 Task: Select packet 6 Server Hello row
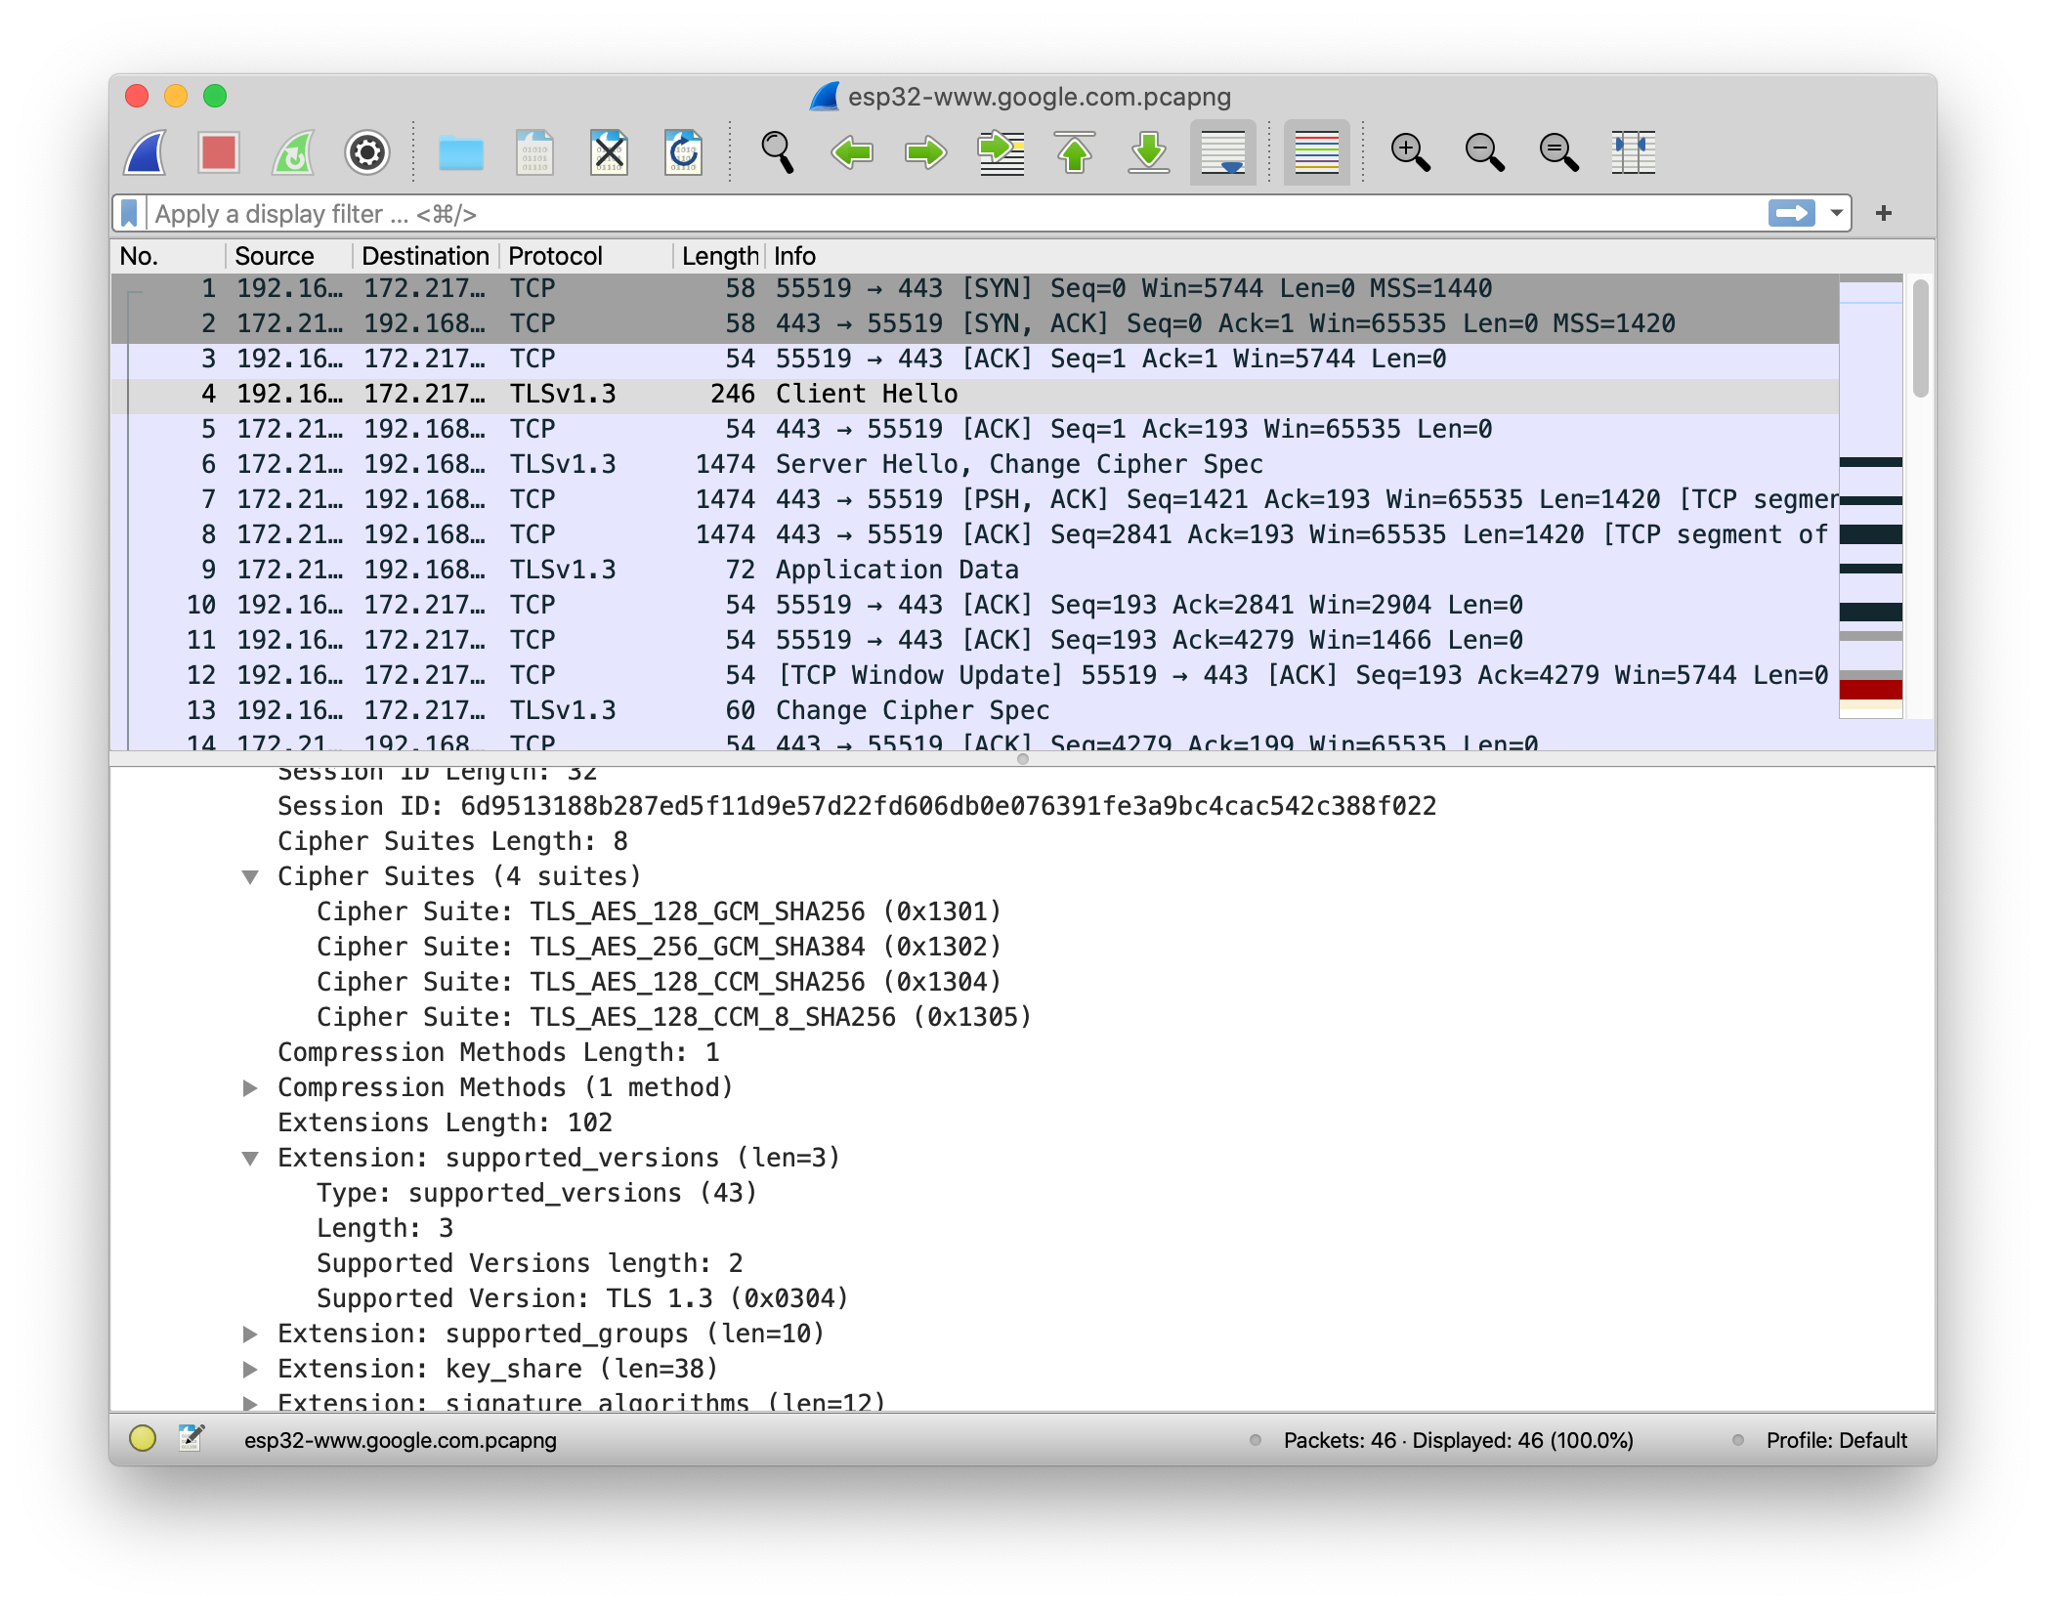coord(975,464)
